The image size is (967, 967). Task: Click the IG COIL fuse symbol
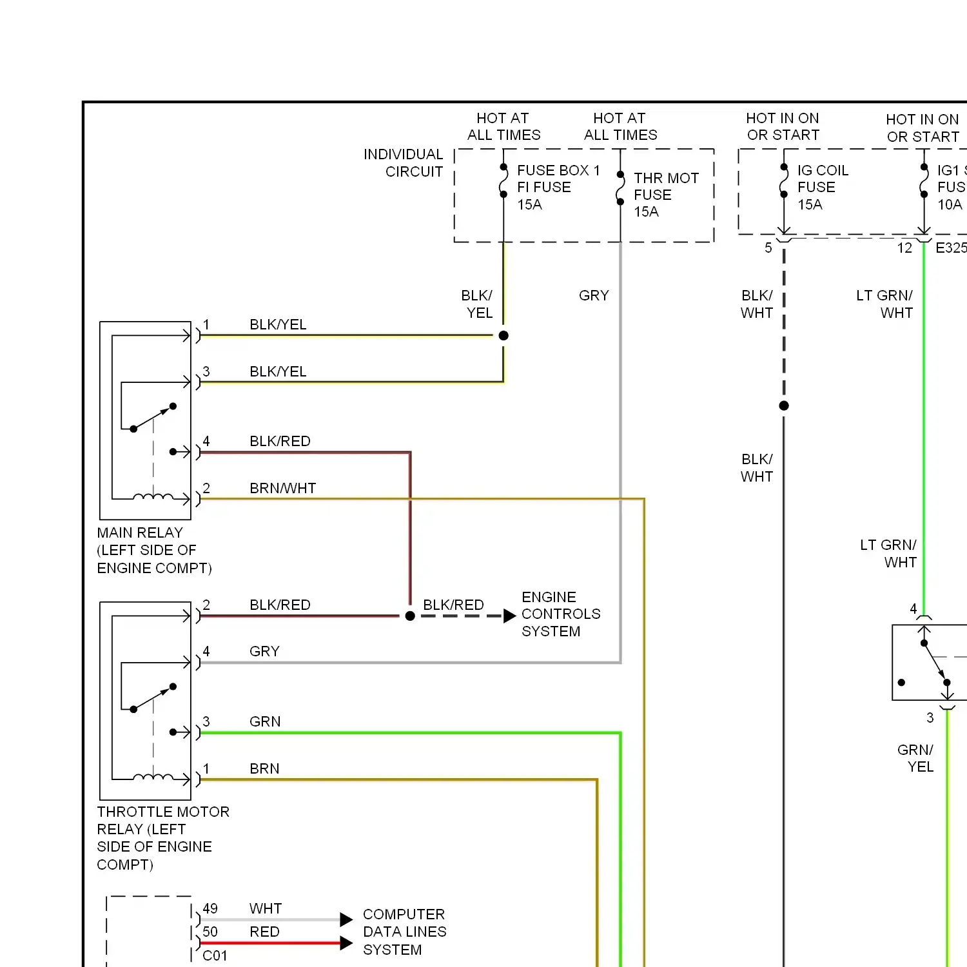(784, 181)
